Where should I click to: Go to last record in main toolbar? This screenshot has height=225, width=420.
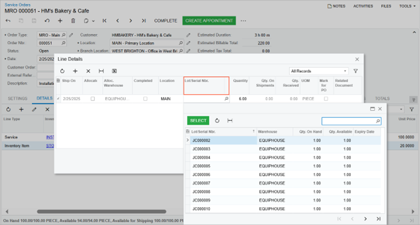(144, 21)
